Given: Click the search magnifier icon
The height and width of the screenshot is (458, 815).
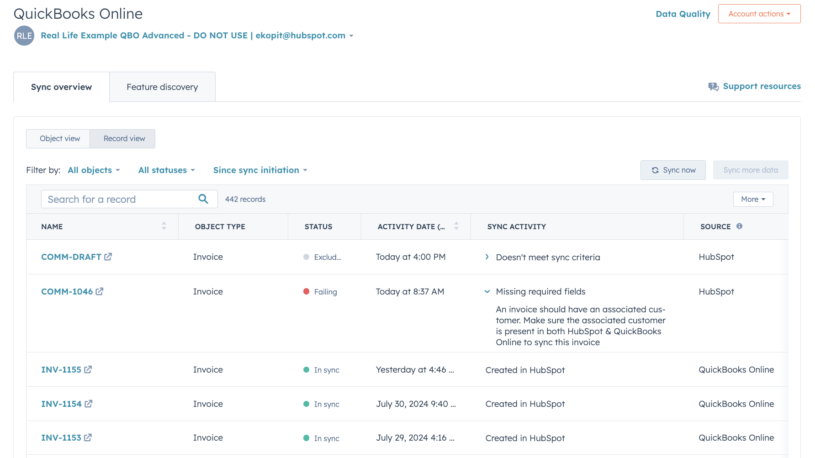Looking at the screenshot, I should [x=203, y=199].
